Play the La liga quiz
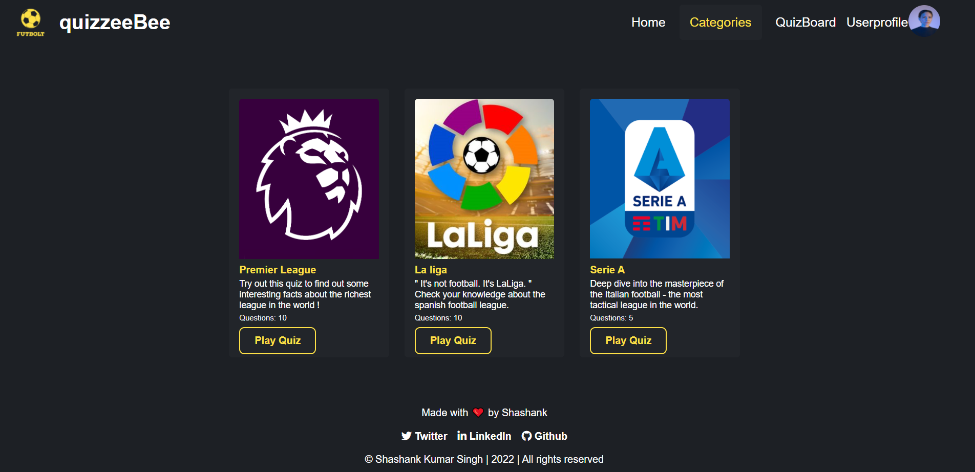Screen dimensions: 975x472 coord(453,340)
